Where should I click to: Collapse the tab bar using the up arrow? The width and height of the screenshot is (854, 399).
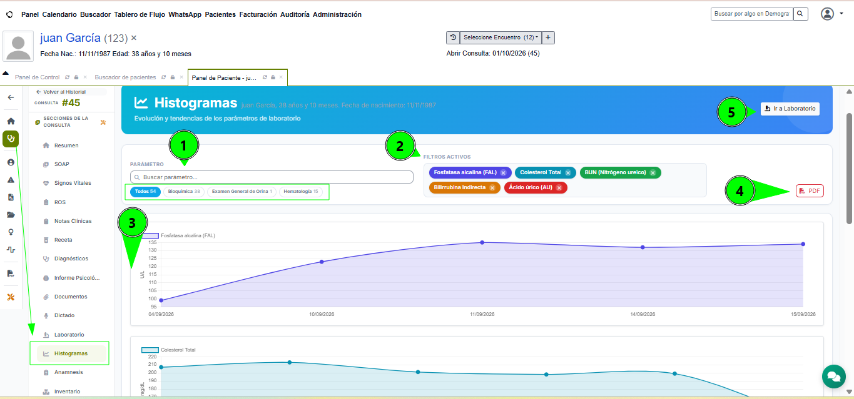6,74
